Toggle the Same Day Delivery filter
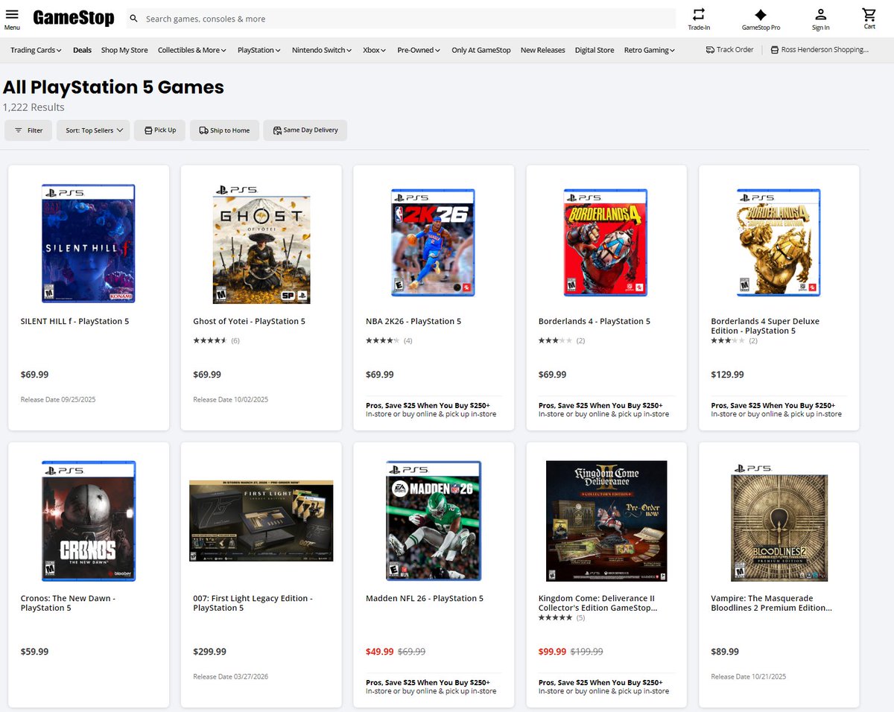Viewport: 894px width, 712px height. (x=305, y=130)
